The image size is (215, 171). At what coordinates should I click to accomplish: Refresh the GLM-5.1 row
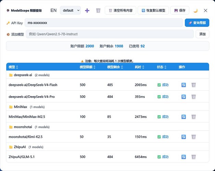[x=184, y=157]
